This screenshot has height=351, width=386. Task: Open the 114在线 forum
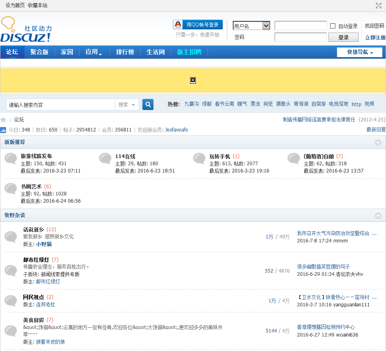click(125, 156)
